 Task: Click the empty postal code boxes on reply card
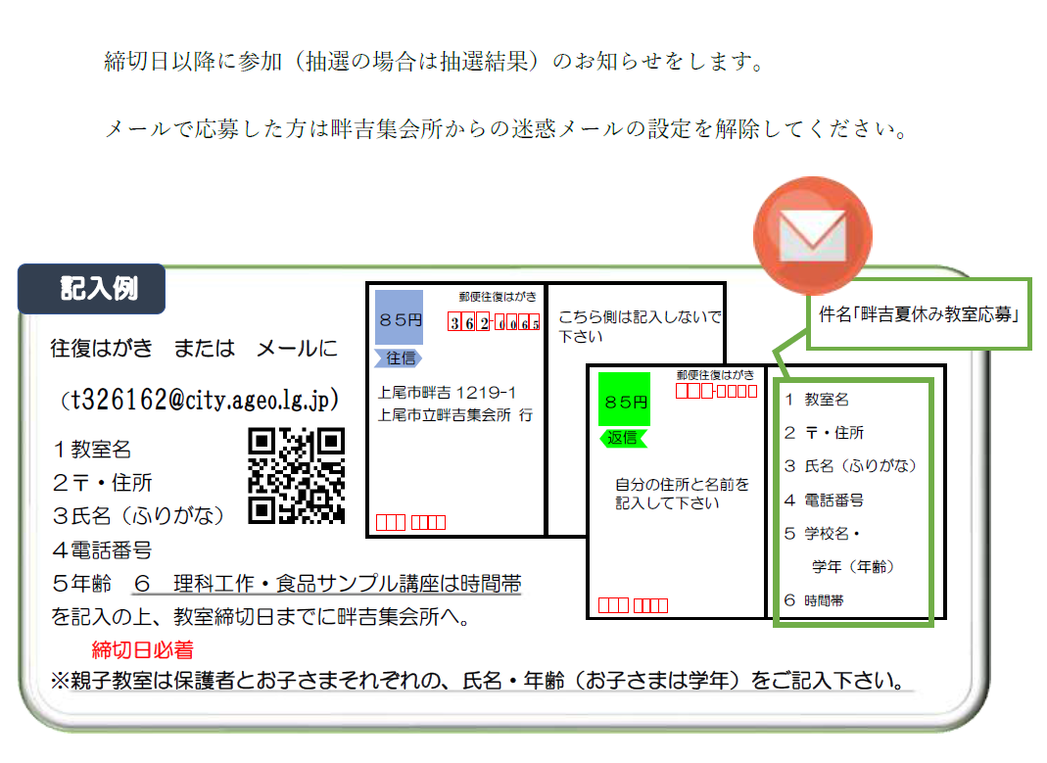[x=717, y=391]
